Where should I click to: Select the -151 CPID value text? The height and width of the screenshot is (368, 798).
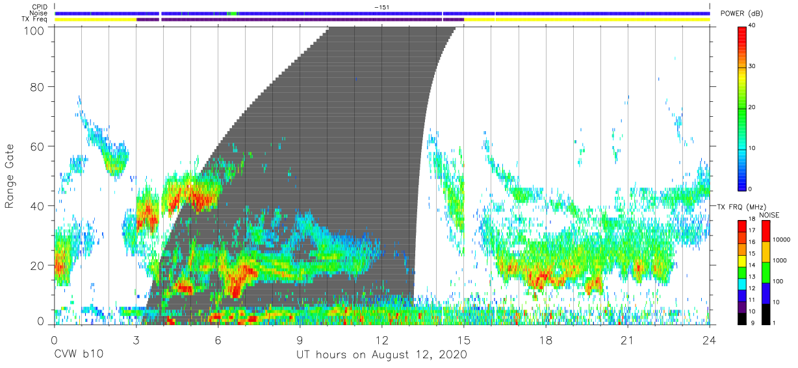pyautogui.click(x=382, y=7)
